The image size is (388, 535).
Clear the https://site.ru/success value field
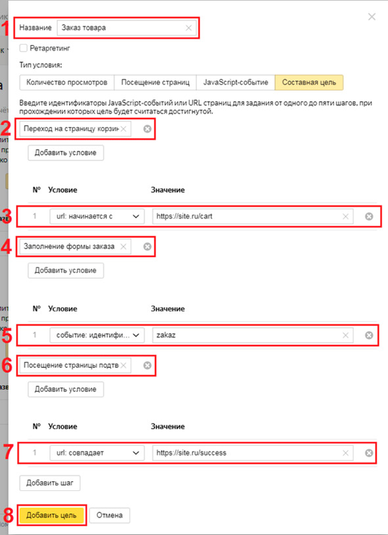coord(345,453)
